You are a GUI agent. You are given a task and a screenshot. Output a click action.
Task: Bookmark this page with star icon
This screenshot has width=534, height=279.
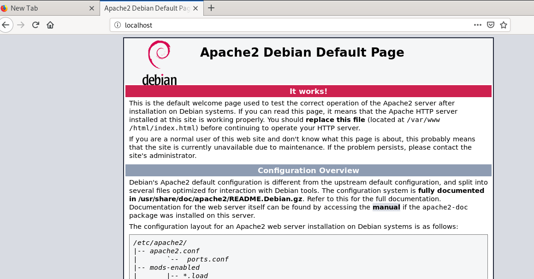tap(504, 25)
